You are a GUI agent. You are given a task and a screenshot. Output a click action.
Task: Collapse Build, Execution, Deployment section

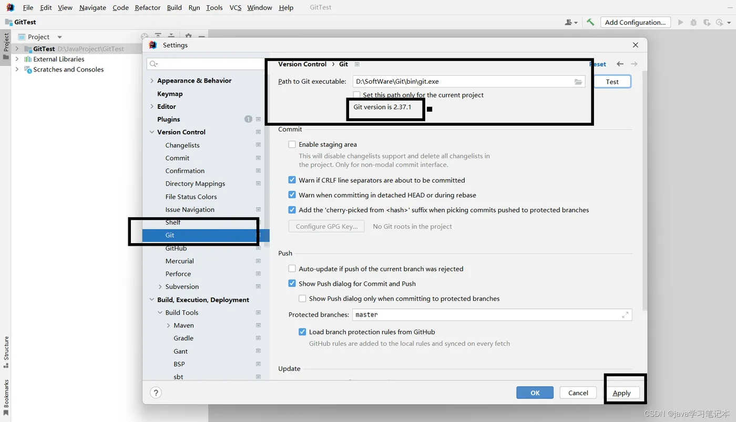pyautogui.click(x=152, y=300)
